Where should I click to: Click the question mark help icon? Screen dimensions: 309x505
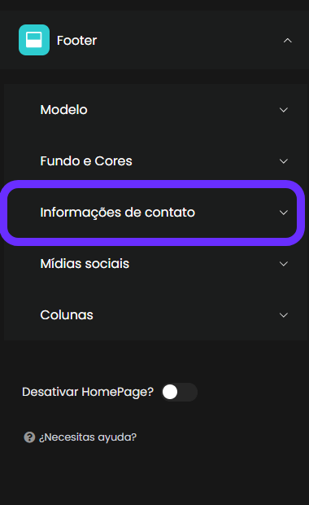[x=29, y=437]
